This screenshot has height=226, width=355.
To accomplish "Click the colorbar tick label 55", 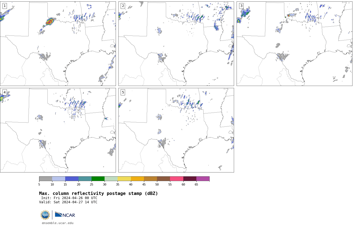I will click(x=170, y=184).
